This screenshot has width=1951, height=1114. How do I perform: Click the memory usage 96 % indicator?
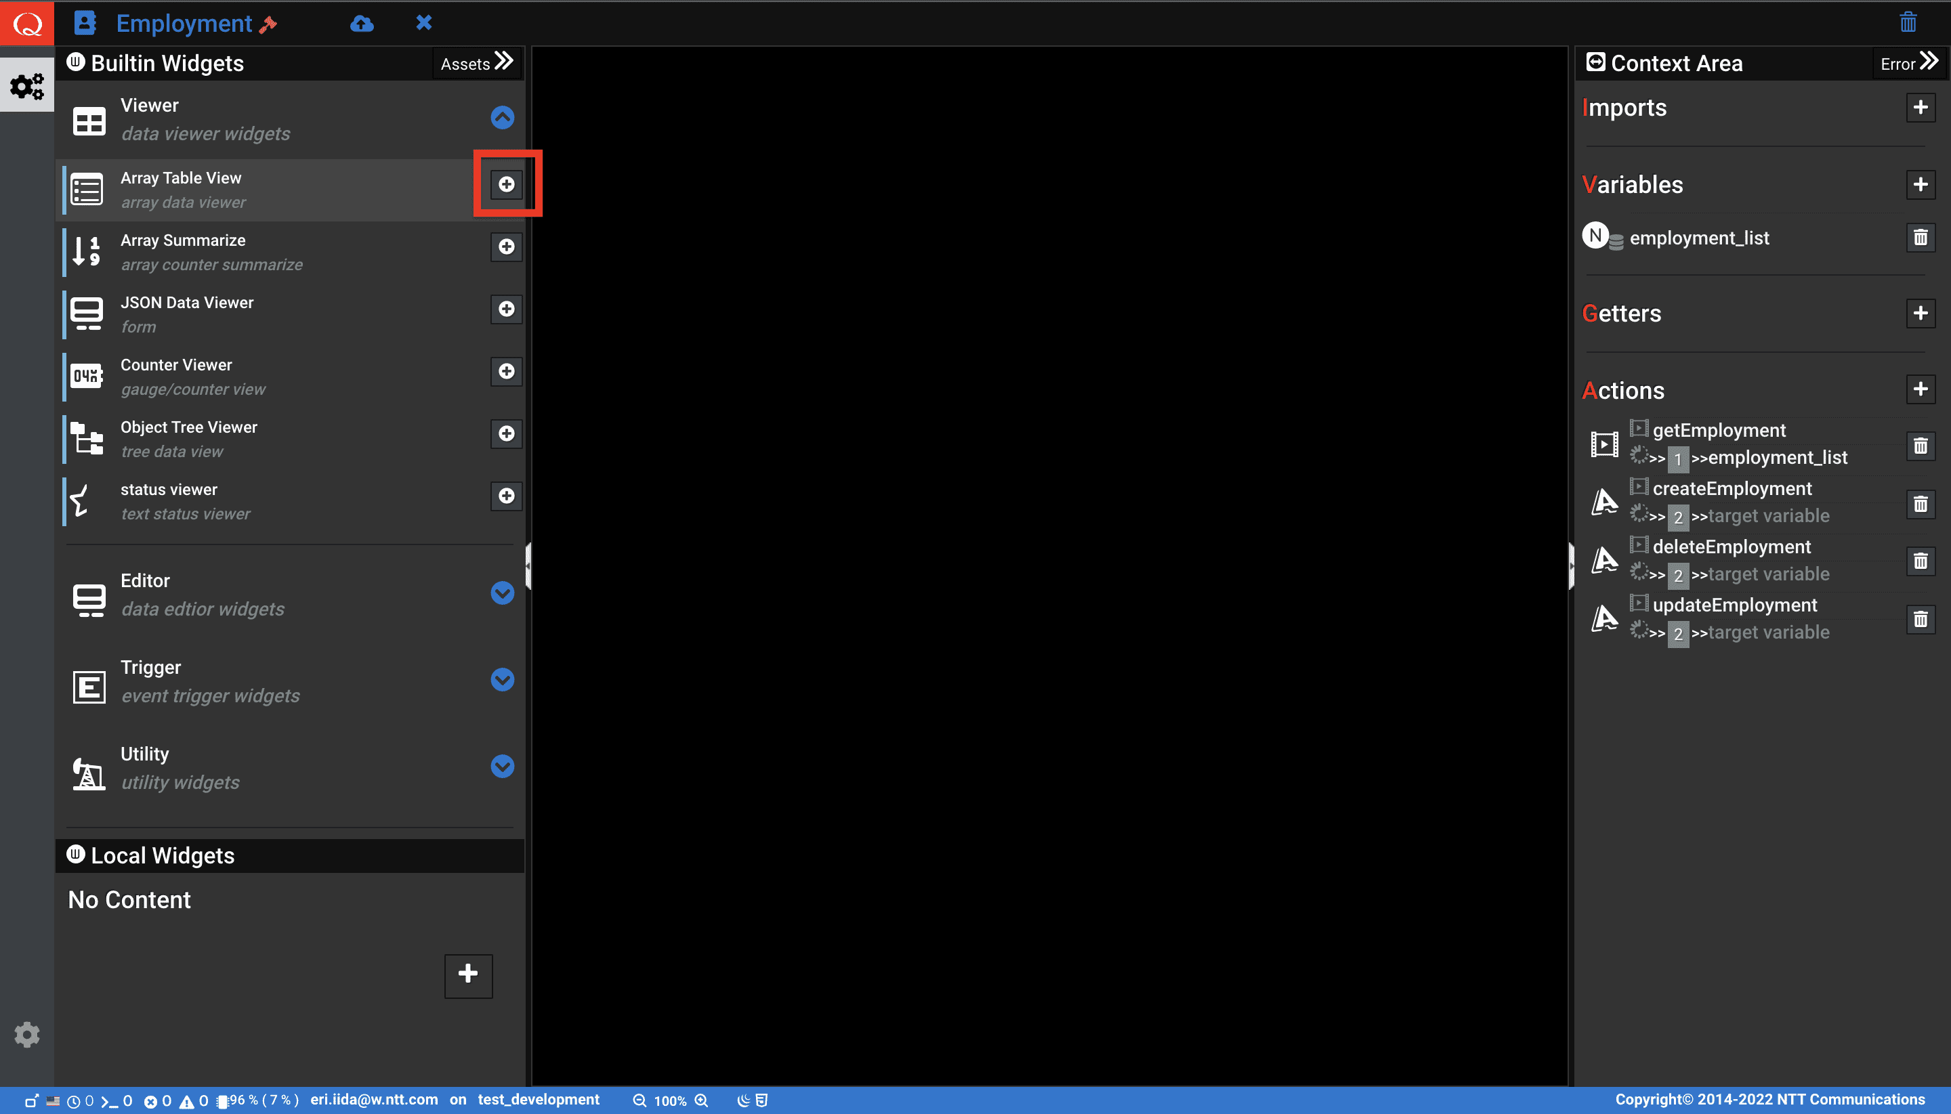(x=257, y=1100)
